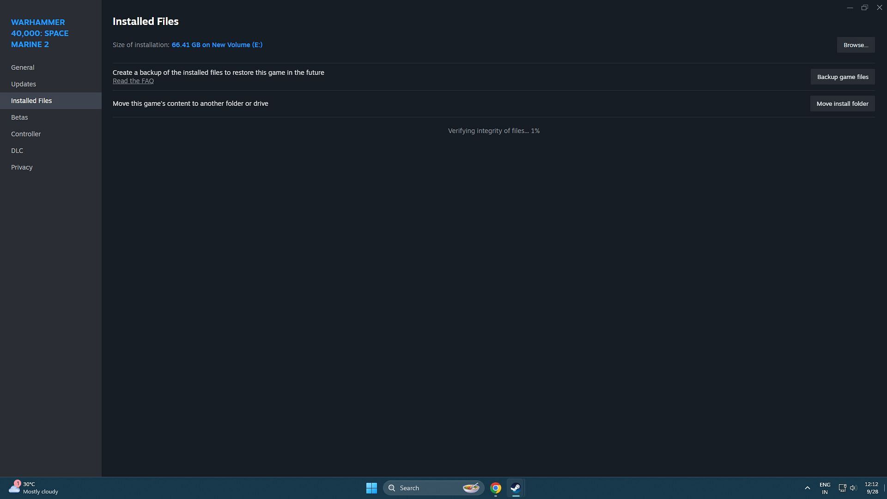This screenshot has width=887, height=499.
Task: Select the DLC sidebar option
Action: [17, 151]
